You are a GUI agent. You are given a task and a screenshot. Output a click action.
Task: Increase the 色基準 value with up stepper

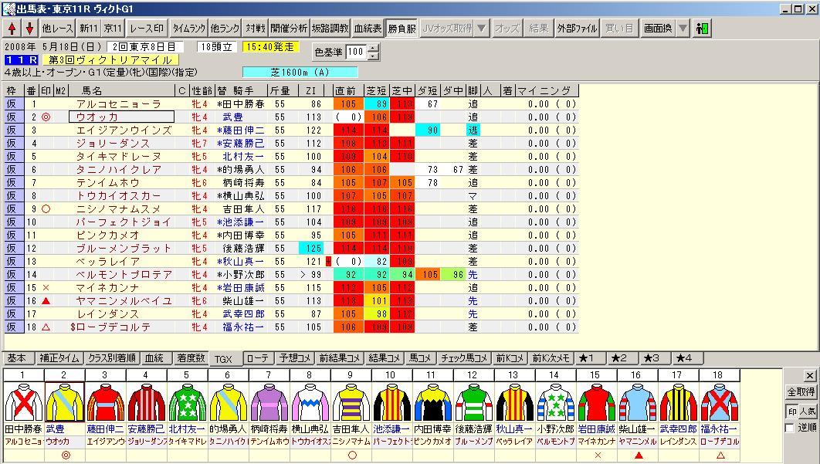(x=374, y=48)
